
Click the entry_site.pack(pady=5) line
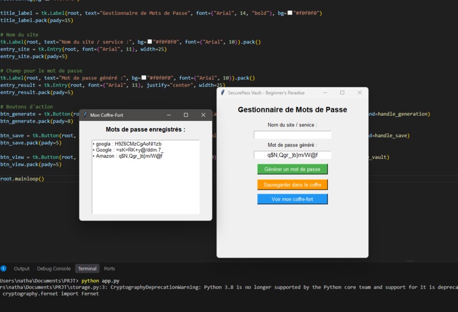click(x=34, y=56)
